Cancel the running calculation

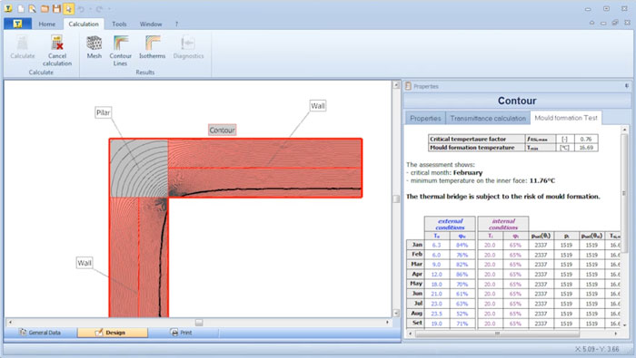point(56,51)
